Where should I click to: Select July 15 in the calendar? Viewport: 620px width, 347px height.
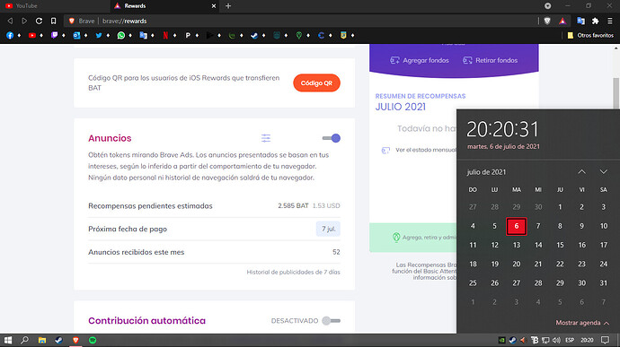[x=560, y=245]
